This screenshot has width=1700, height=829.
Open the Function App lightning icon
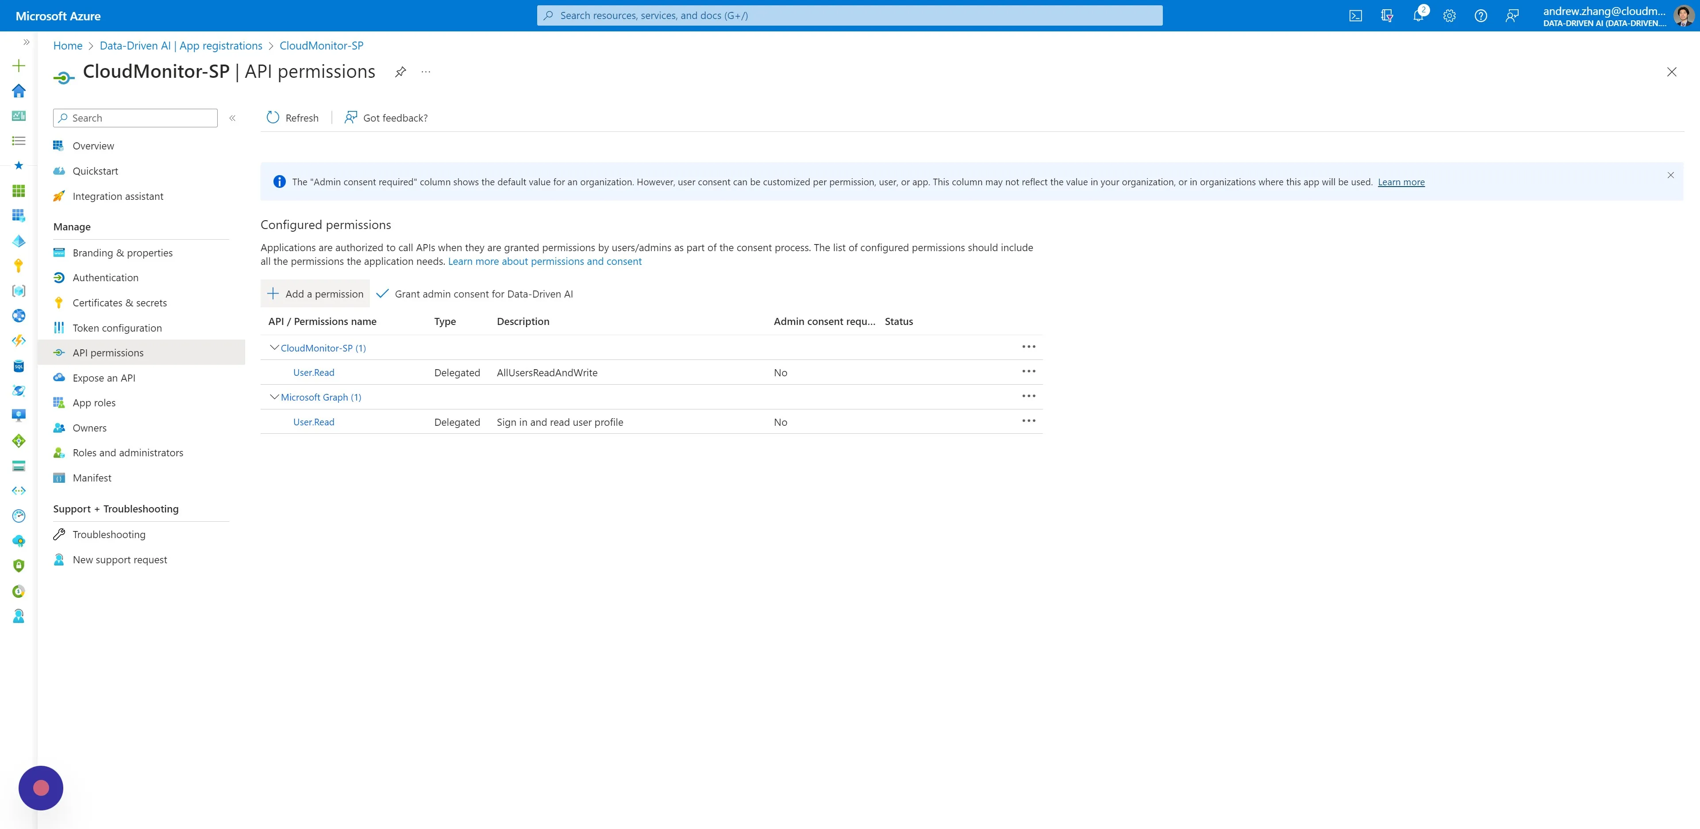(19, 341)
